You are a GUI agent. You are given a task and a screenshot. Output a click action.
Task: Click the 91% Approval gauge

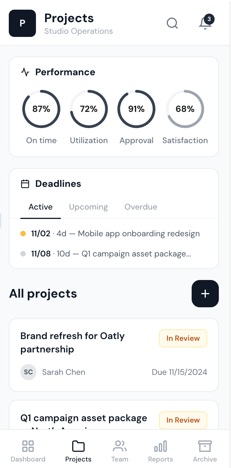tap(136, 109)
